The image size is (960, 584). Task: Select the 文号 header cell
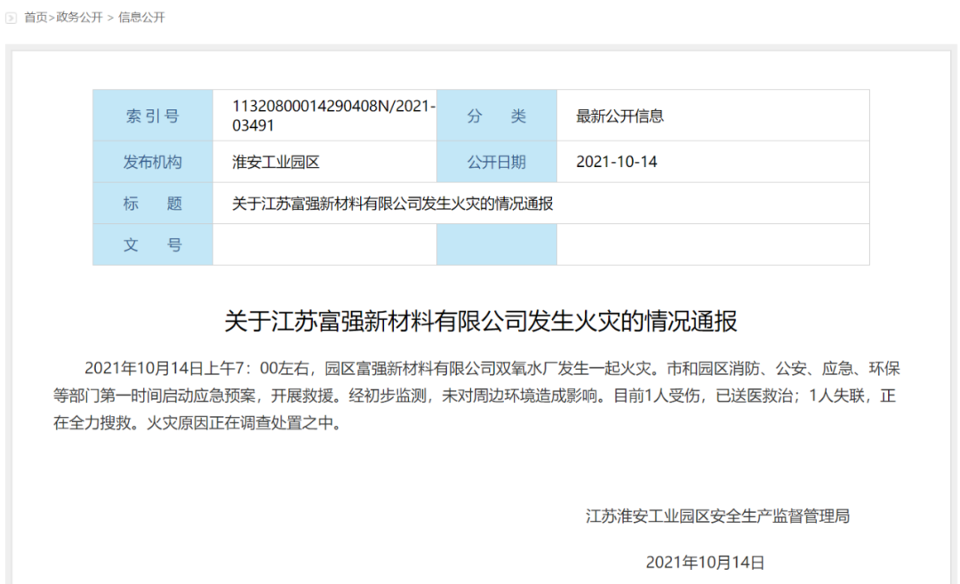[x=152, y=244]
